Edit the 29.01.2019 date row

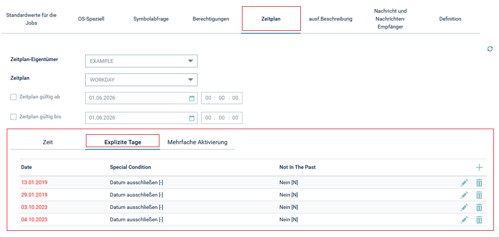pyautogui.click(x=464, y=195)
